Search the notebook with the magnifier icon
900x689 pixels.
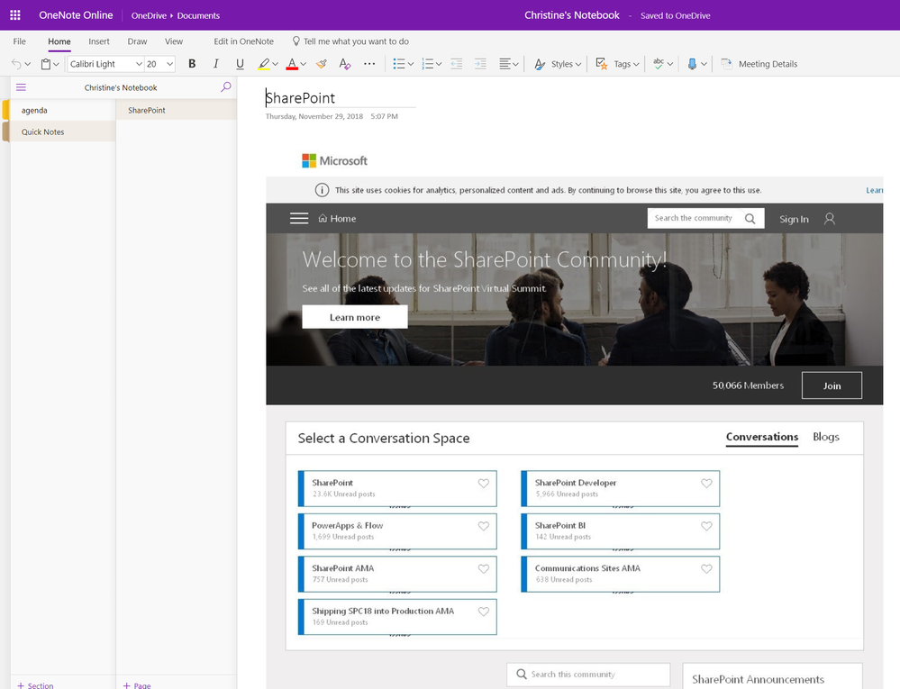point(225,87)
